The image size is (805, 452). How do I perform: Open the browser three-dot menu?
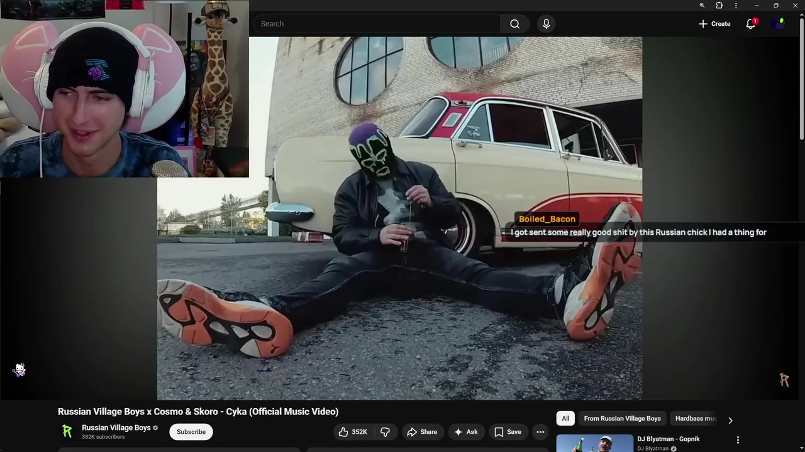pos(736,6)
